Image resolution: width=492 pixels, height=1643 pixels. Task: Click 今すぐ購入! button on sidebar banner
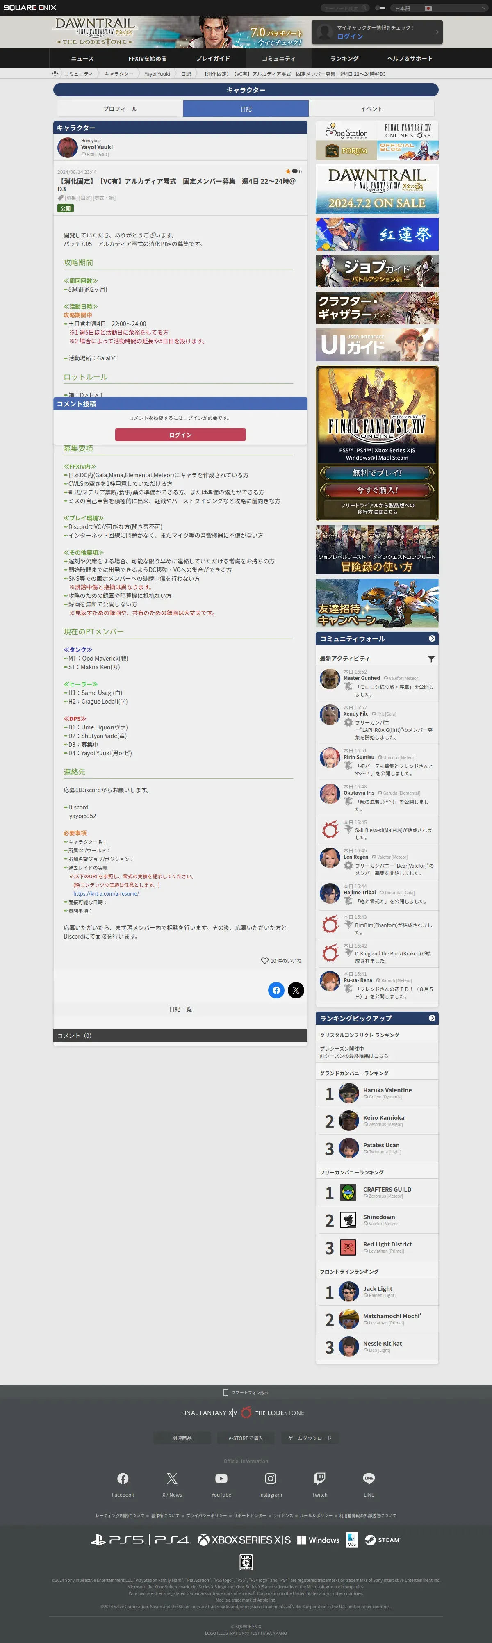pyautogui.click(x=377, y=490)
